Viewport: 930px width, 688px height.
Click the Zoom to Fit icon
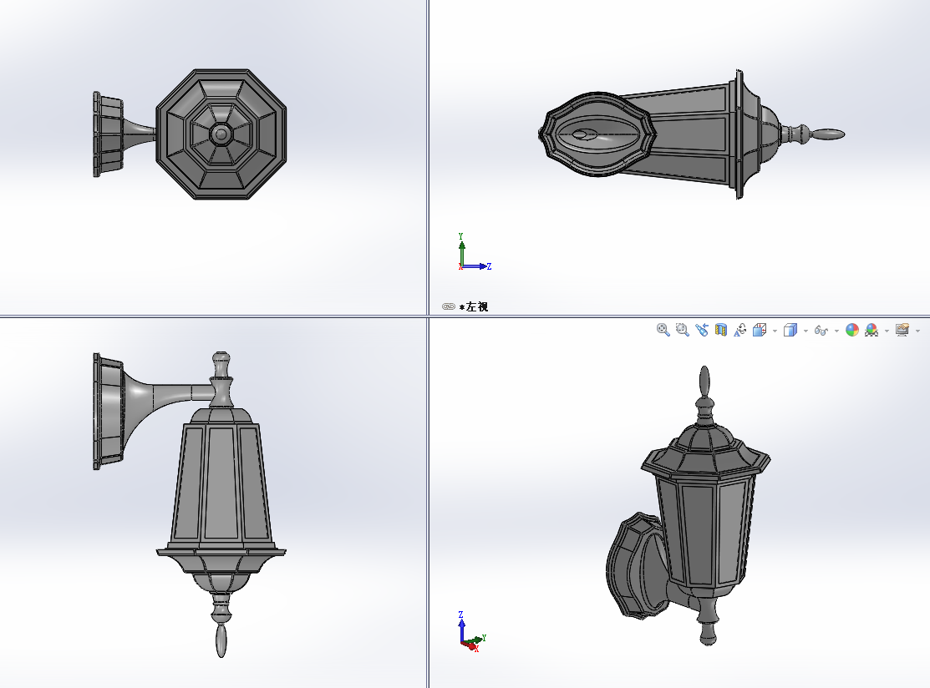coord(663,330)
